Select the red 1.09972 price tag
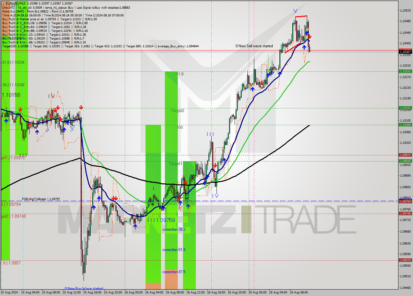 [405, 155]
